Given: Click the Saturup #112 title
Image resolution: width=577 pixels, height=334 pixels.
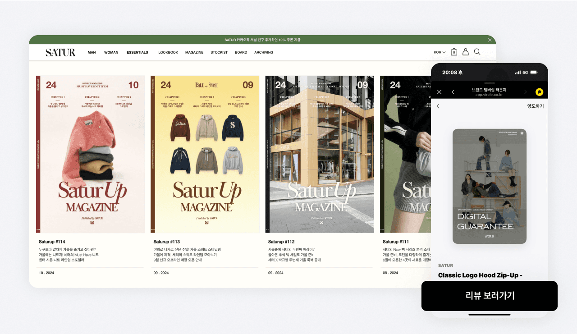Looking at the screenshot, I should pyautogui.click(x=281, y=242).
